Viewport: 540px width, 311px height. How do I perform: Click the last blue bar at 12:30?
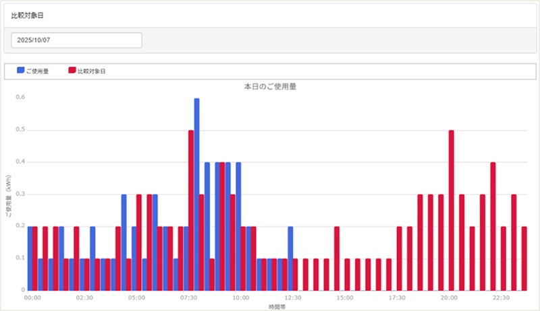point(290,258)
